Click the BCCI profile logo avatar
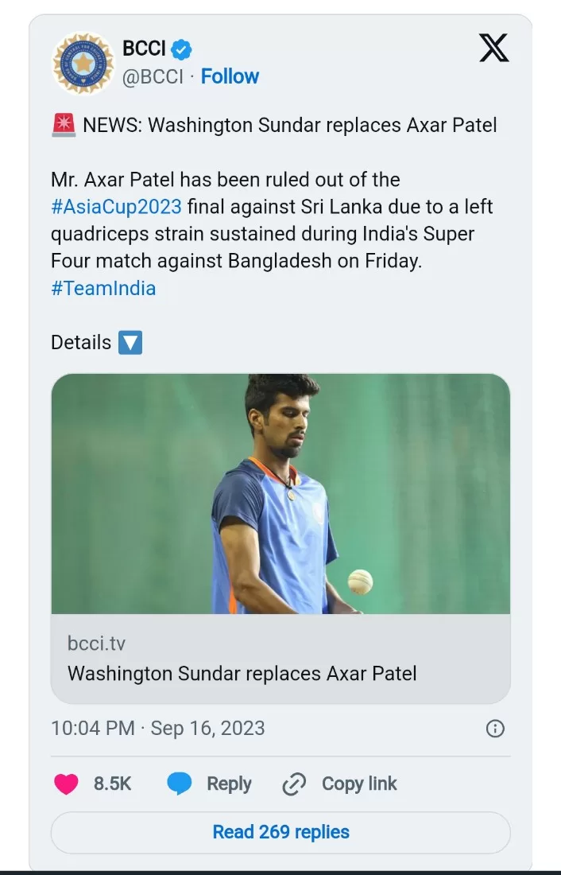Viewport: 561px width, 875px height. tap(83, 63)
